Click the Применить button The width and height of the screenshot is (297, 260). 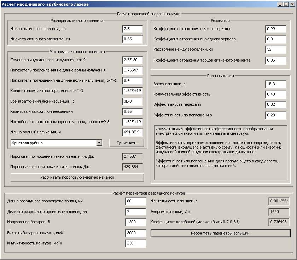127,143
